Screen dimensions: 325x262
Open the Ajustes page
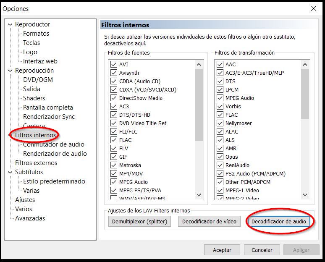pos(25,200)
